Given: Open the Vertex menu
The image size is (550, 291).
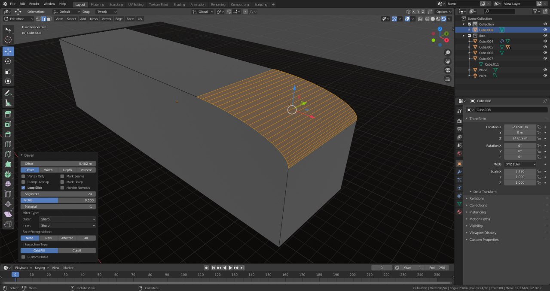Looking at the screenshot, I should point(106,19).
